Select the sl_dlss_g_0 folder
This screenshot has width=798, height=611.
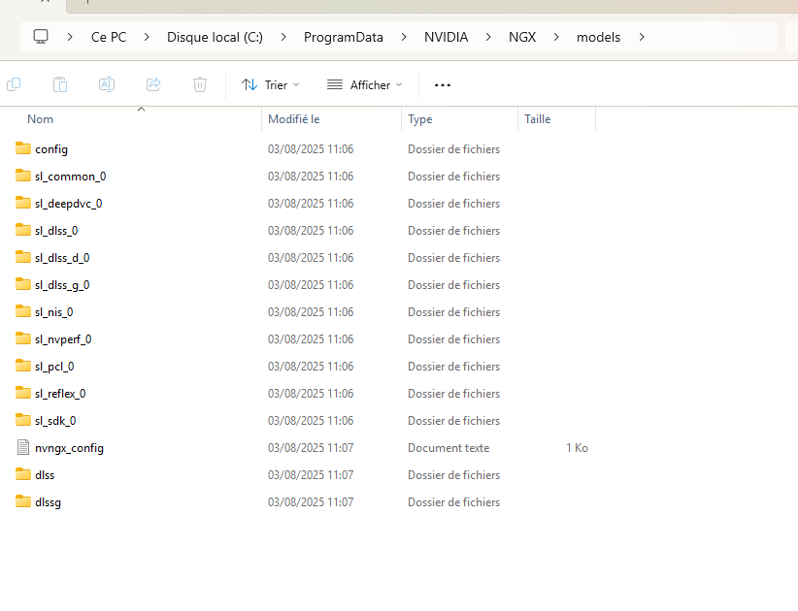tap(62, 285)
